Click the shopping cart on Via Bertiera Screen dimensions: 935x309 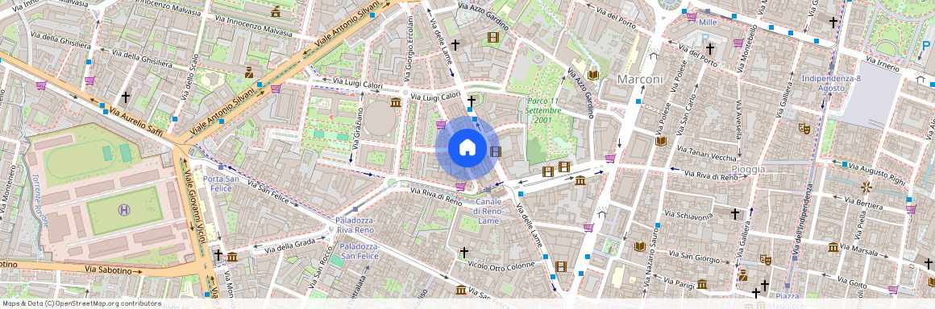click(911, 209)
